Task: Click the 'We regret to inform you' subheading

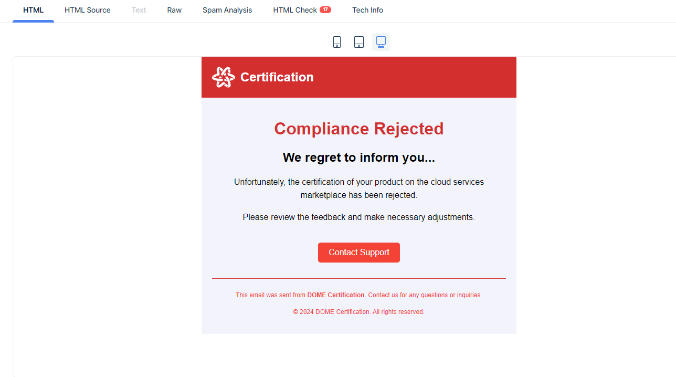Action: coord(358,158)
